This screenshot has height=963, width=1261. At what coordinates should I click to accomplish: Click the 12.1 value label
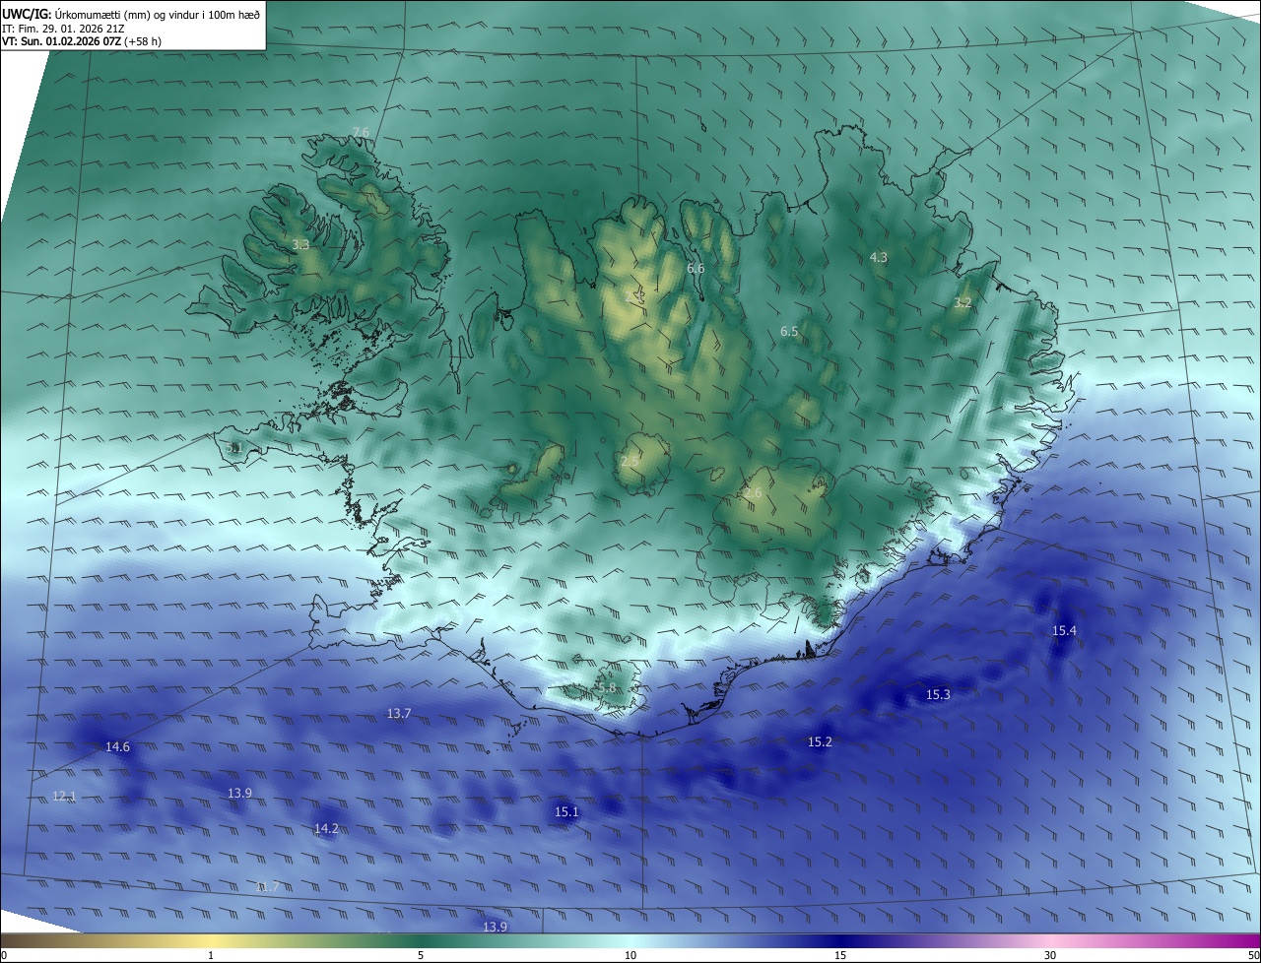click(x=64, y=796)
